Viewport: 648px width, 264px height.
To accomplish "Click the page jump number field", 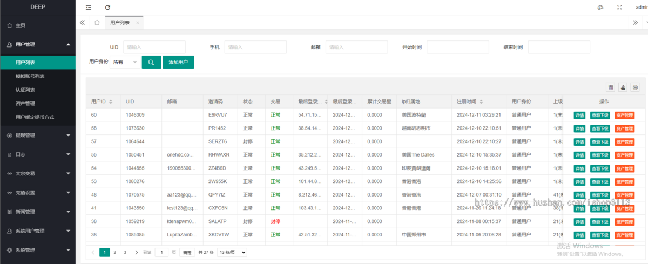I will pos(161,252).
